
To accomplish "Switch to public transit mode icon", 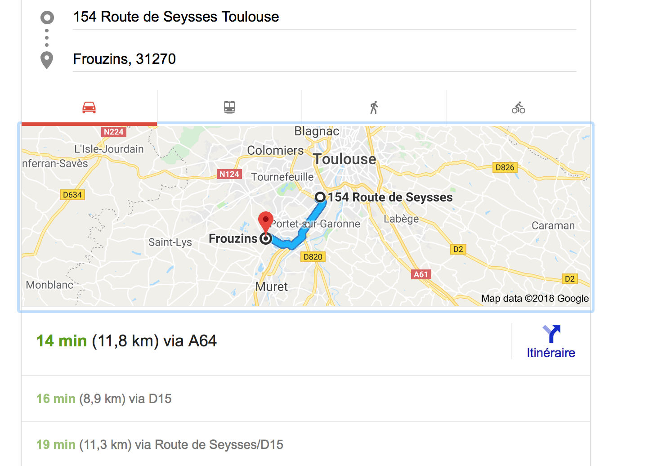I will pos(229,107).
